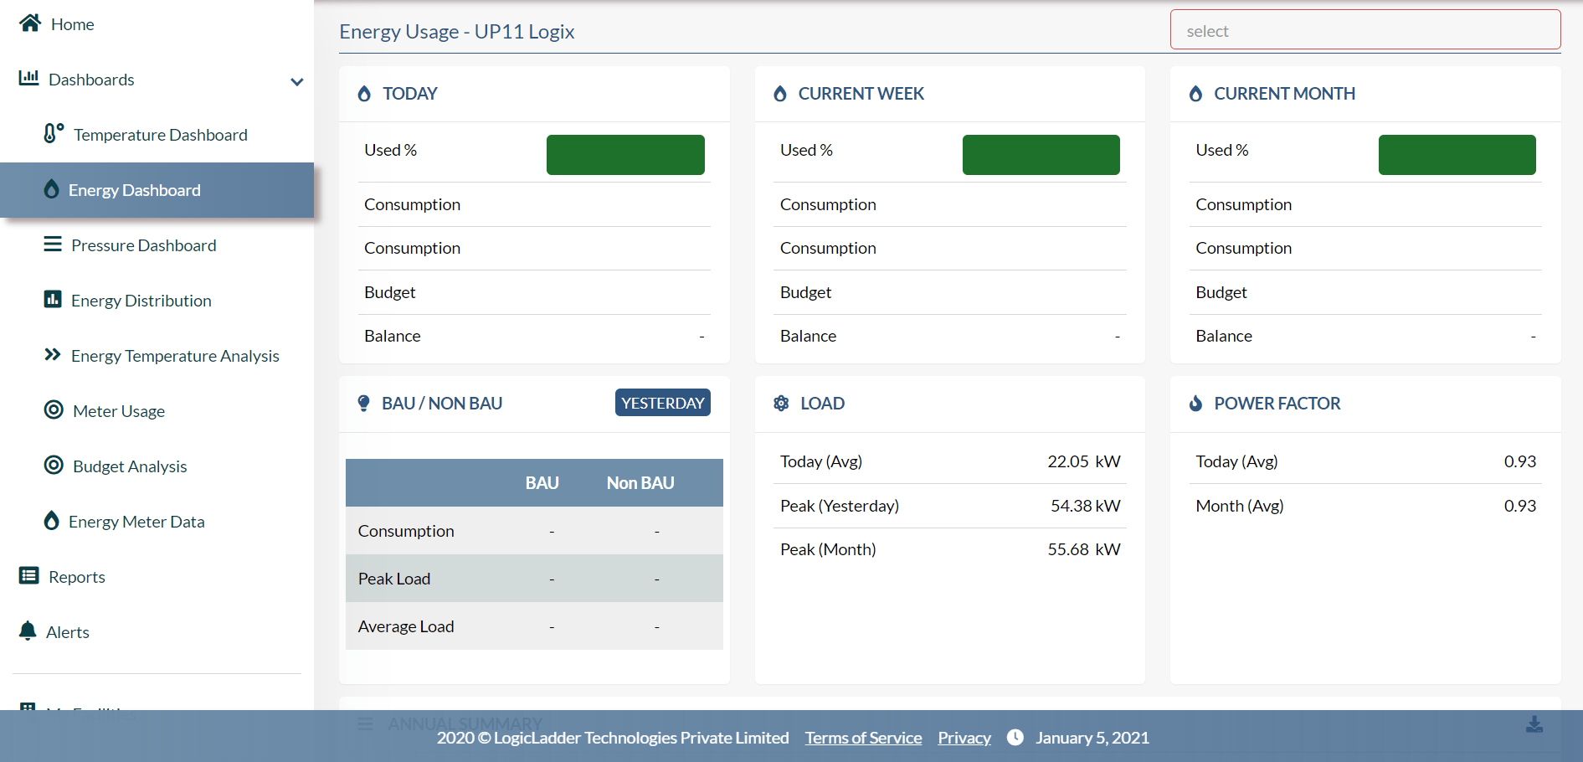Image resolution: width=1583 pixels, height=762 pixels.
Task: Click the thermometer icon for Temperature Dashboard
Action: pos(54,133)
